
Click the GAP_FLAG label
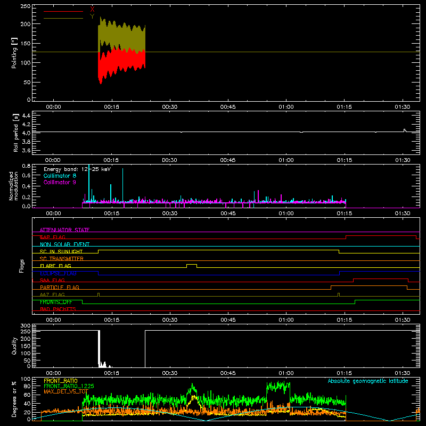pyautogui.click(x=53, y=237)
